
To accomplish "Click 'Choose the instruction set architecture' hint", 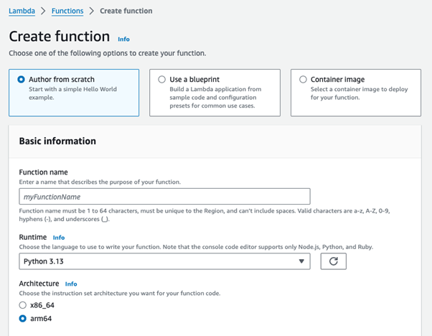I will 120,293.
